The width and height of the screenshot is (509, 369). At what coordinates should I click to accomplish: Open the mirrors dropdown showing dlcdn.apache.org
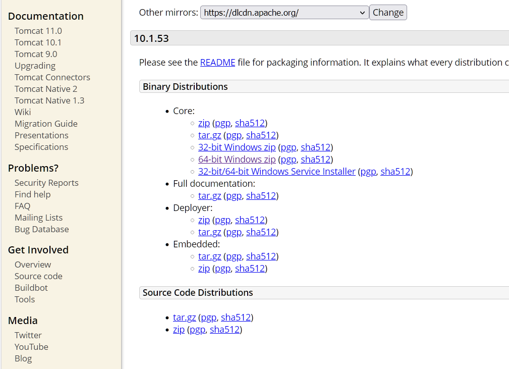(x=285, y=13)
